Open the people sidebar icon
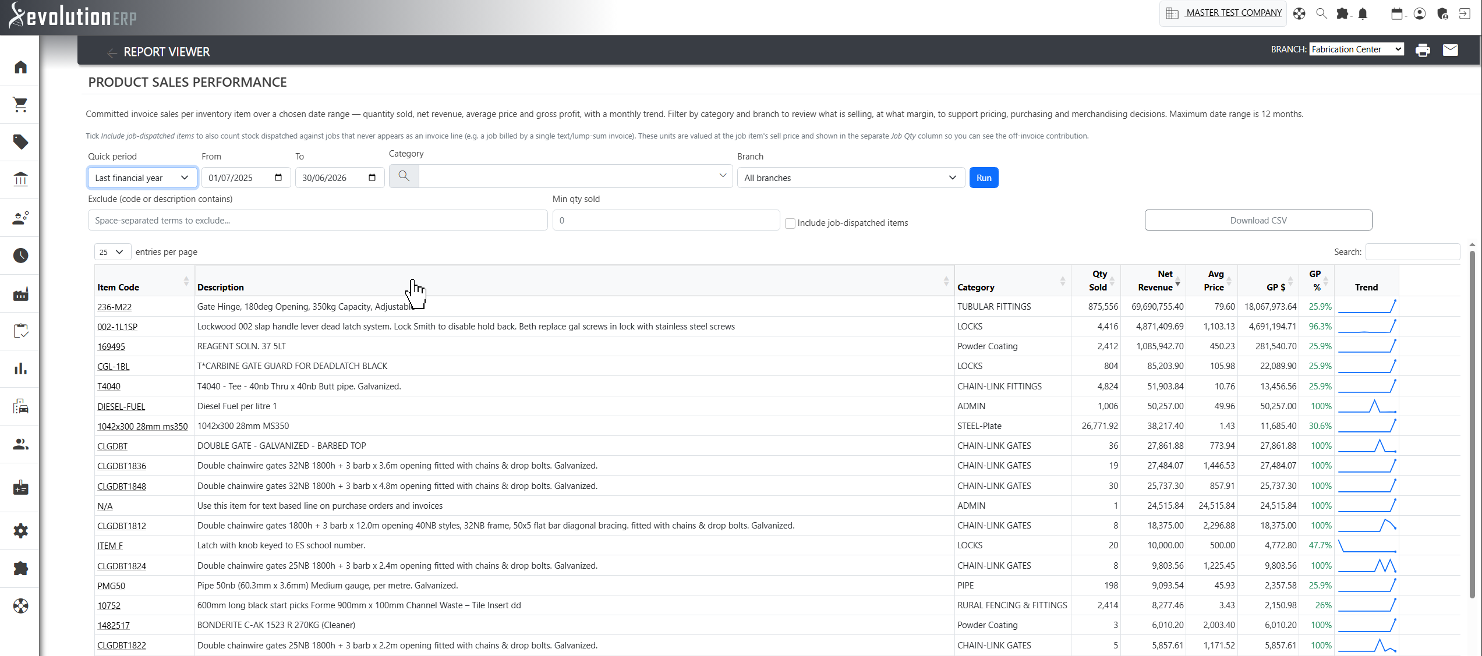The width and height of the screenshot is (1482, 656). coord(20,444)
